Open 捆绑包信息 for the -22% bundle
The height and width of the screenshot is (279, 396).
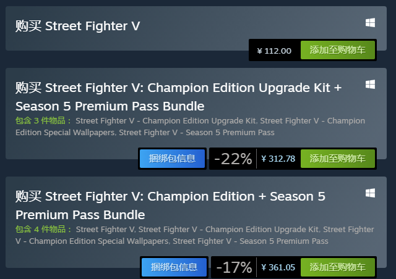(172, 159)
